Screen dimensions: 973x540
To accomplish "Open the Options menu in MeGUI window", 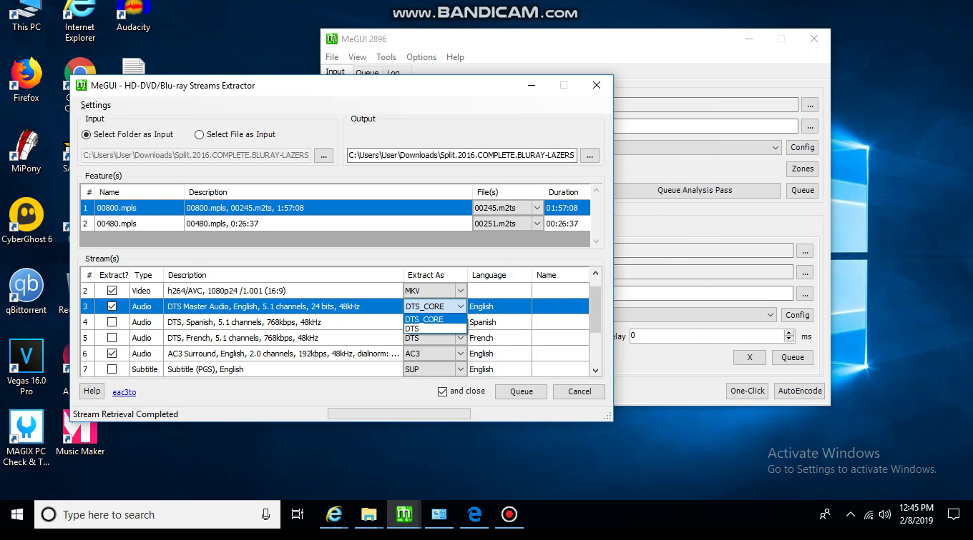I will tap(421, 57).
